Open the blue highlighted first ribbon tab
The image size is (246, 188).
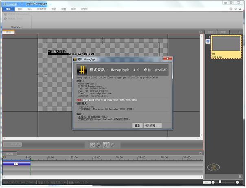pyautogui.click(x=8, y=9)
